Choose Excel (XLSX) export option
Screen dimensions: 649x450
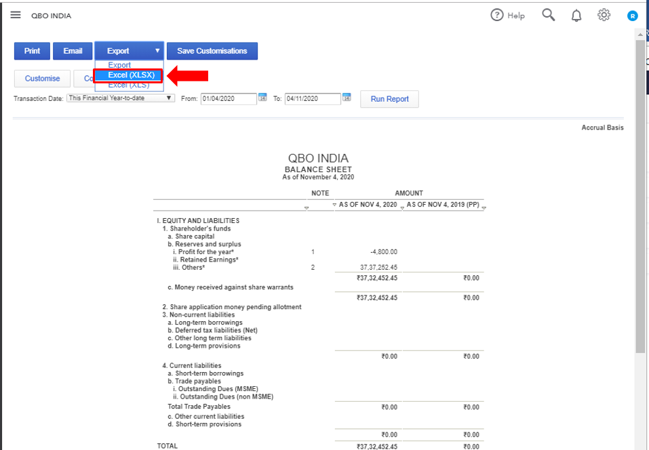point(128,75)
